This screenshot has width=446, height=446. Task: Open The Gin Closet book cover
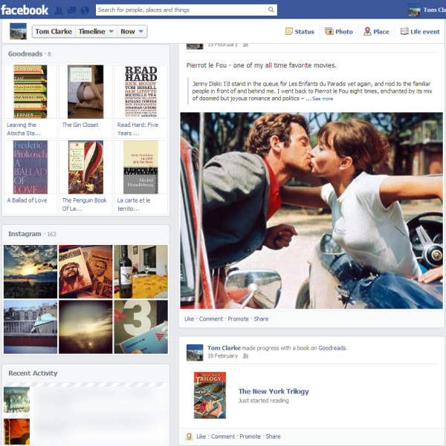85,91
